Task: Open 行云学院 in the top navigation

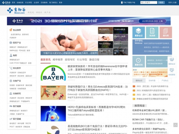Action: tap(29, 2)
